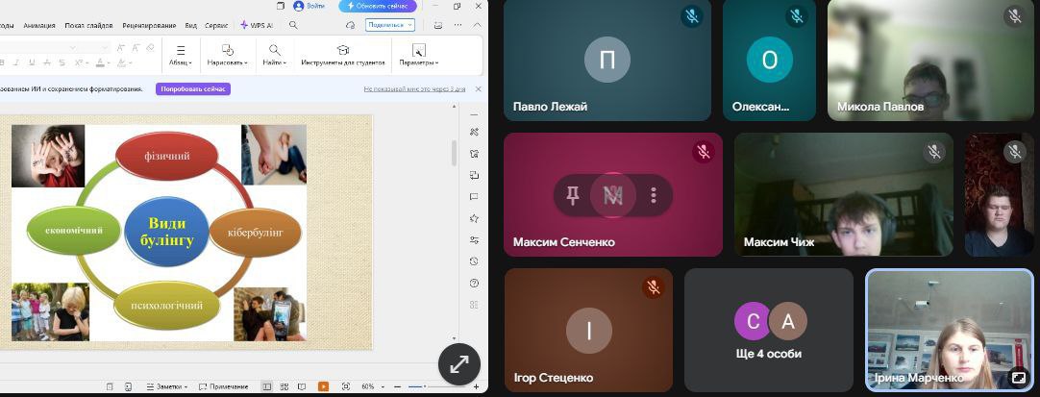This screenshot has width=1040, height=397.
Task: Open the Рецензирование menu tab
Action: 147,25
